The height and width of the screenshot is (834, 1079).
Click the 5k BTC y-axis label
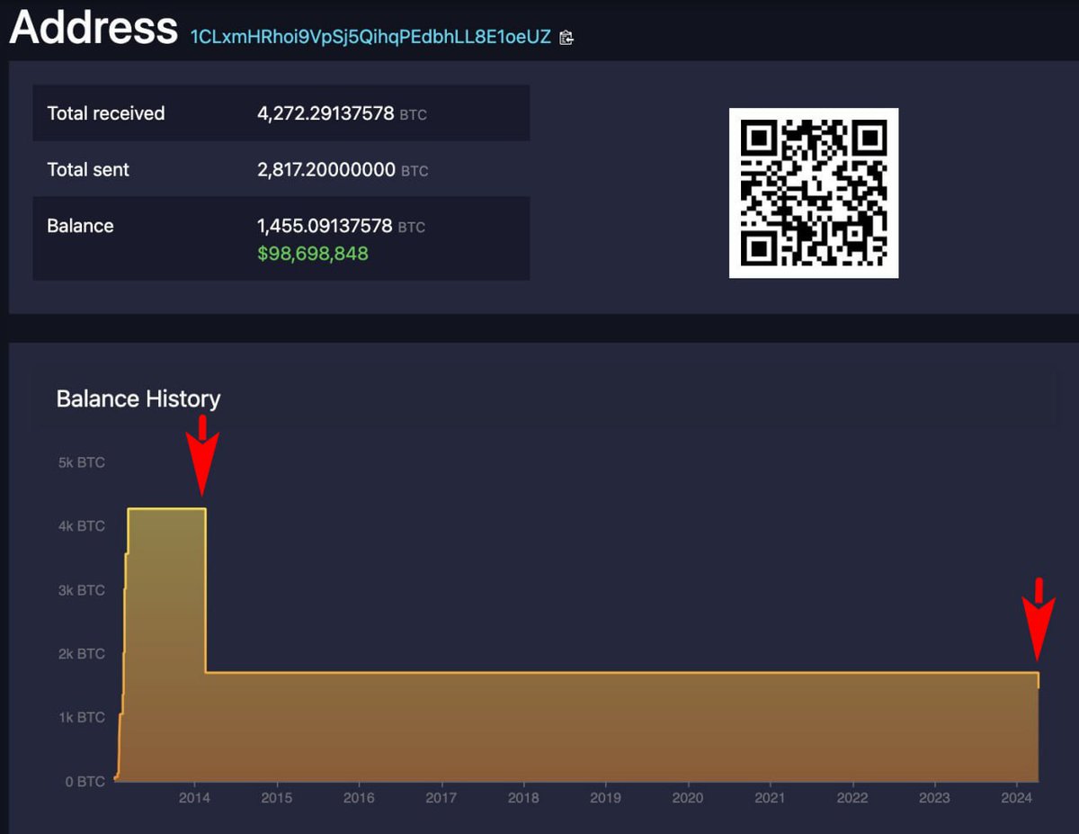82,462
